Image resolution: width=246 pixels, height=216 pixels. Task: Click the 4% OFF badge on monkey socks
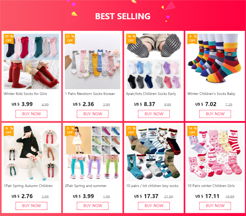click(x=192, y=39)
